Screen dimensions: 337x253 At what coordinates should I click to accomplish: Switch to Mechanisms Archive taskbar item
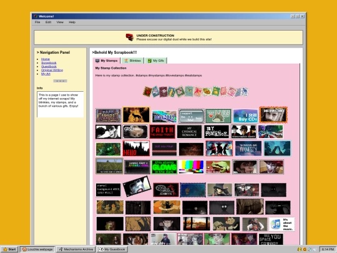(76, 249)
